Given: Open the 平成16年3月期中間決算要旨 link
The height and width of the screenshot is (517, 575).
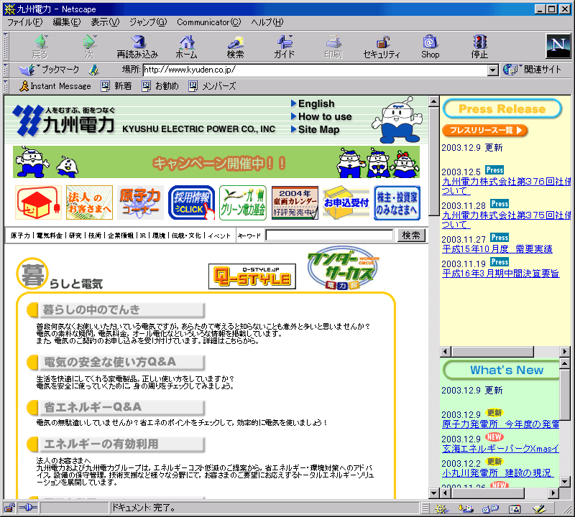Looking at the screenshot, I should coord(500,274).
